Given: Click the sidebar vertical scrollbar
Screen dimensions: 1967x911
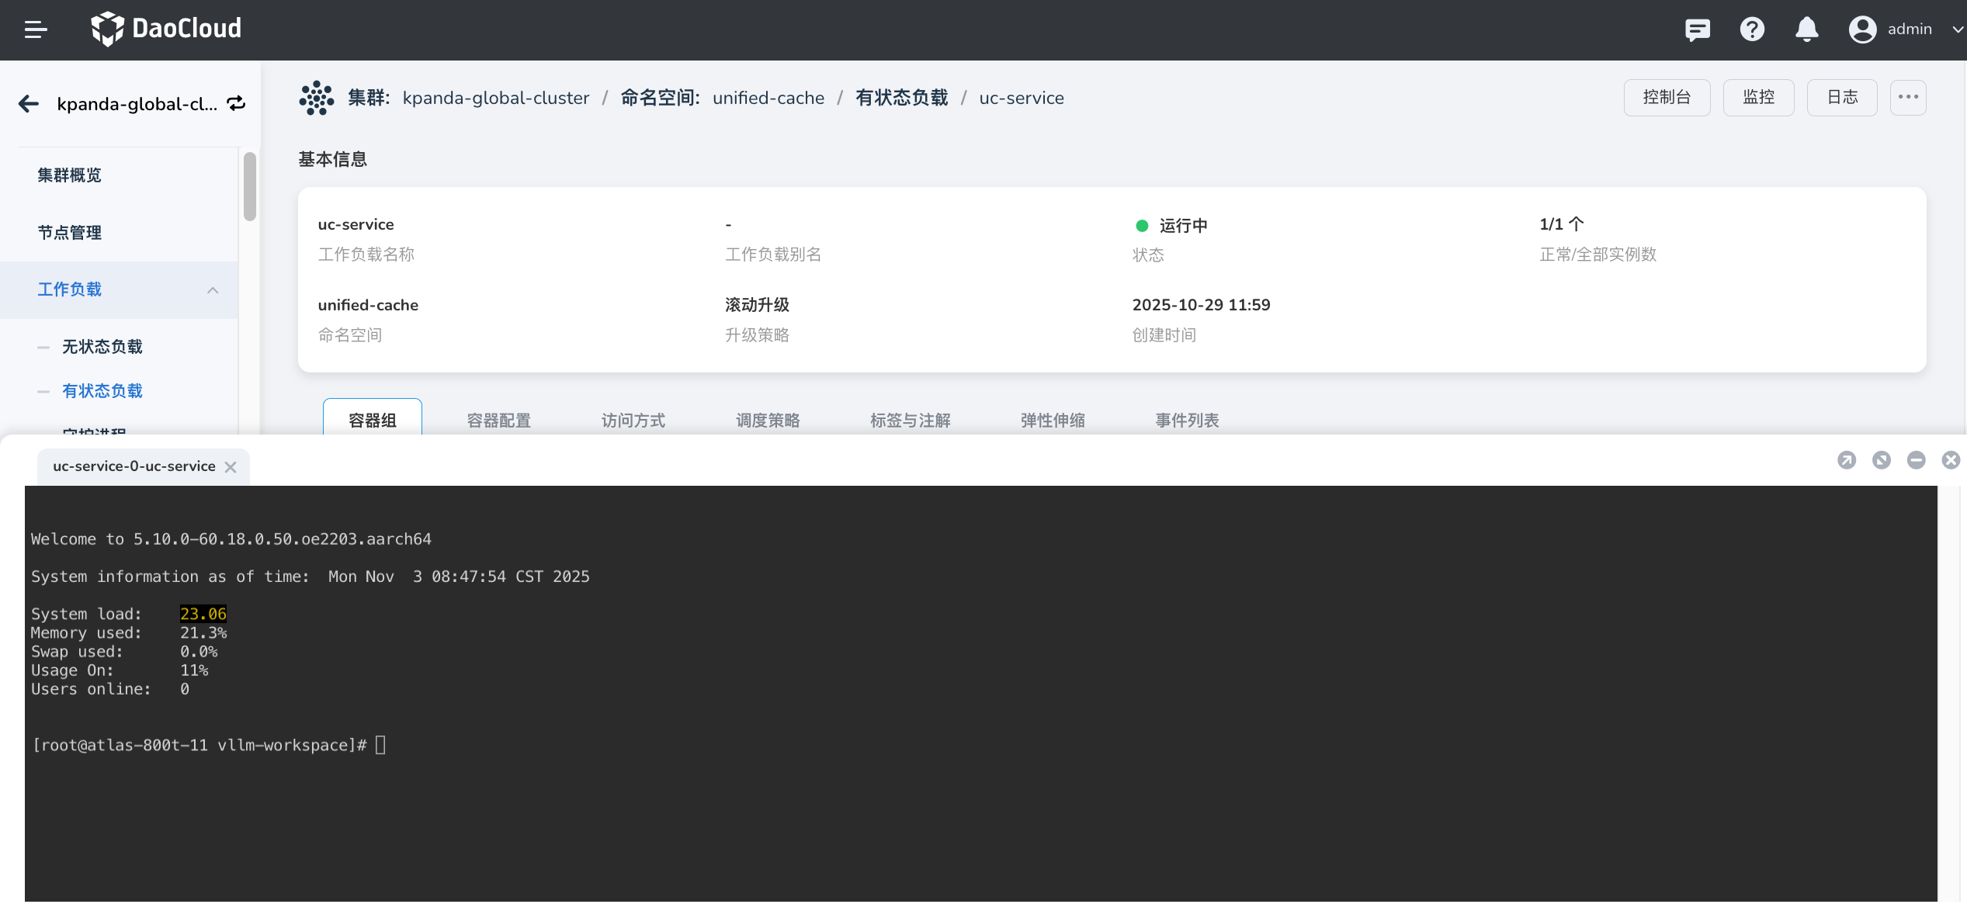Looking at the screenshot, I should click(249, 187).
